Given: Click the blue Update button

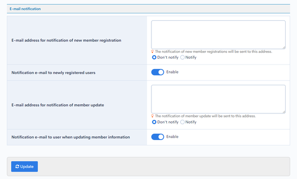Looking at the screenshot, I should coord(24,167).
